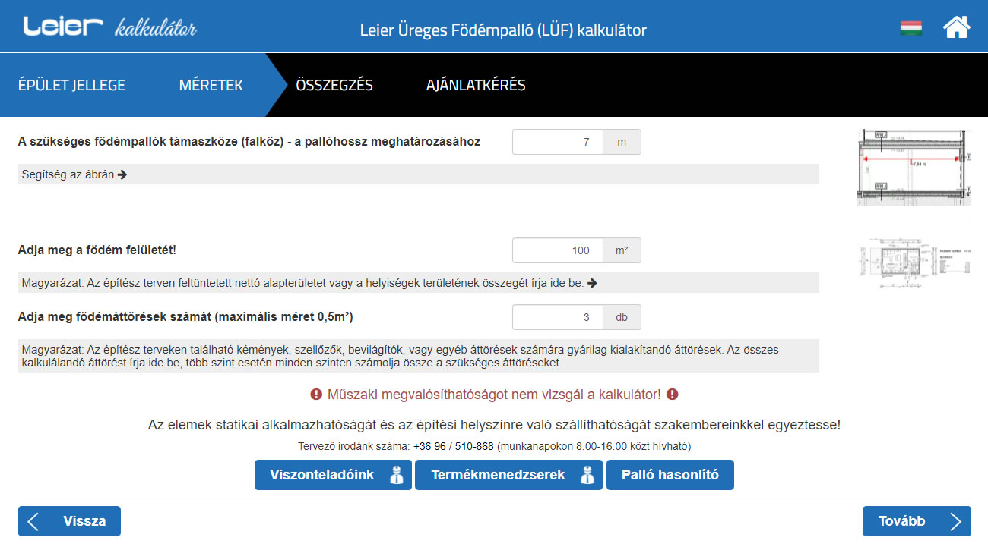Click the Vissza back button
The height and width of the screenshot is (547, 988).
[69, 521]
